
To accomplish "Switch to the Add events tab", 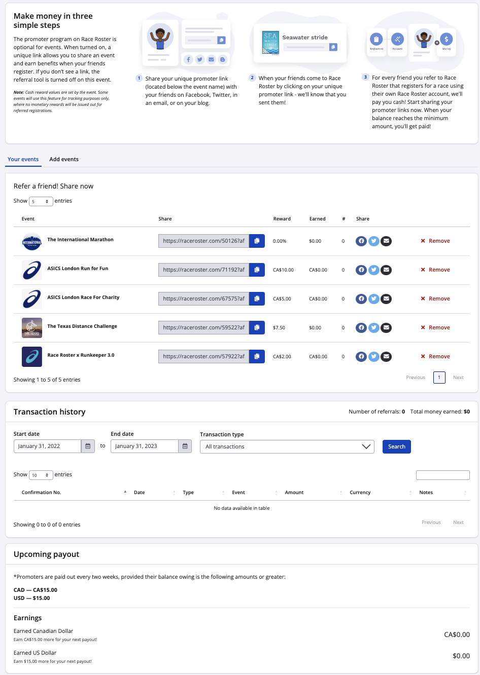I will 64,160.
